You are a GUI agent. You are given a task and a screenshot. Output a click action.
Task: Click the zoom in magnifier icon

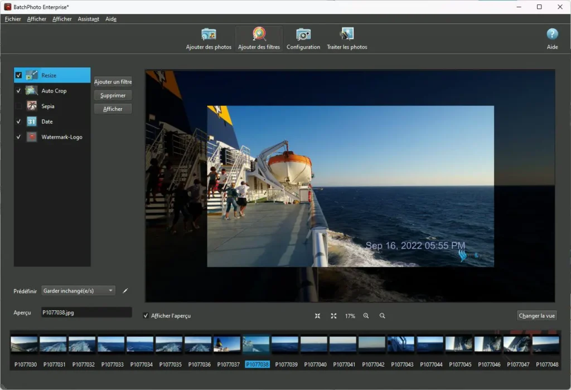(x=366, y=316)
